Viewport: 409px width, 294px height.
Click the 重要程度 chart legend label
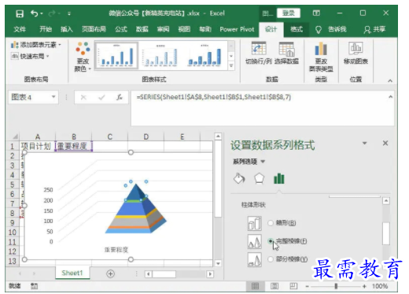pyautogui.click(x=116, y=250)
